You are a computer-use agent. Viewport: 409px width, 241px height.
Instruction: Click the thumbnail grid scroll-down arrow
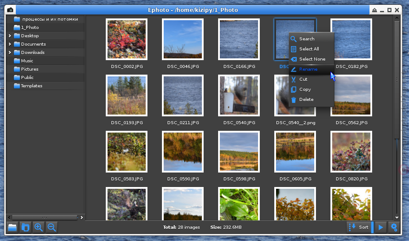397,217
